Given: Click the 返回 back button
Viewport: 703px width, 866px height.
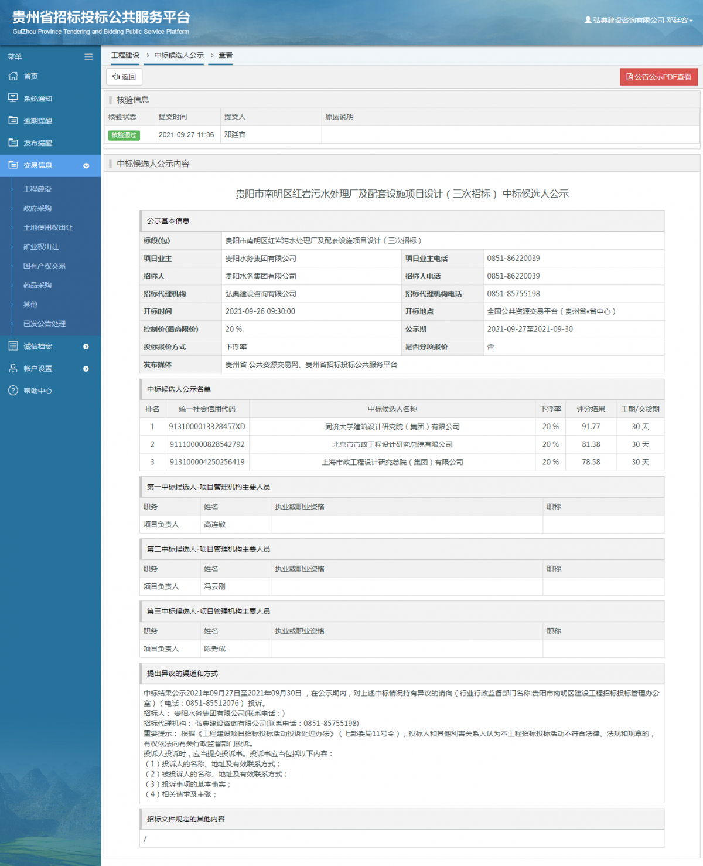Looking at the screenshot, I should (x=124, y=77).
